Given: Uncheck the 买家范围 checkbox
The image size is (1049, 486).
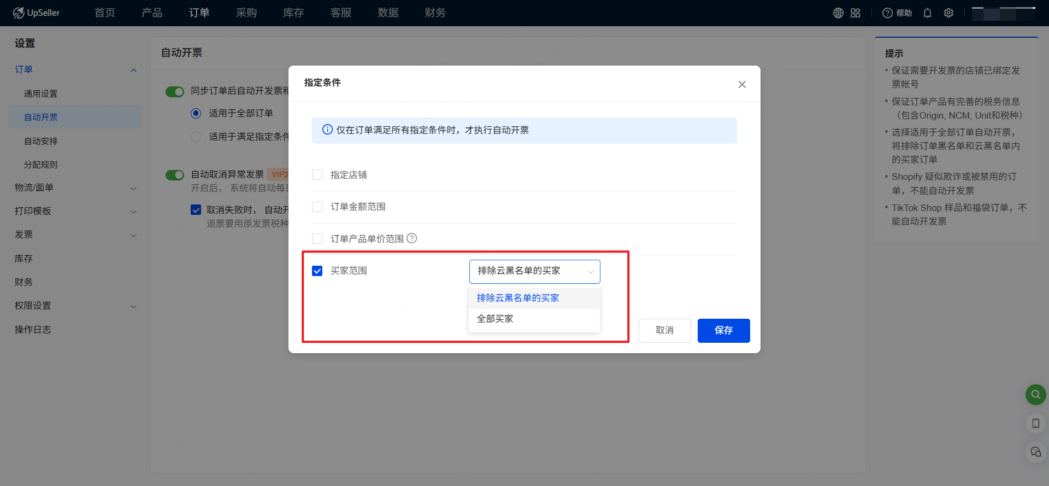Looking at the screenshot, I should click(317, 271).
